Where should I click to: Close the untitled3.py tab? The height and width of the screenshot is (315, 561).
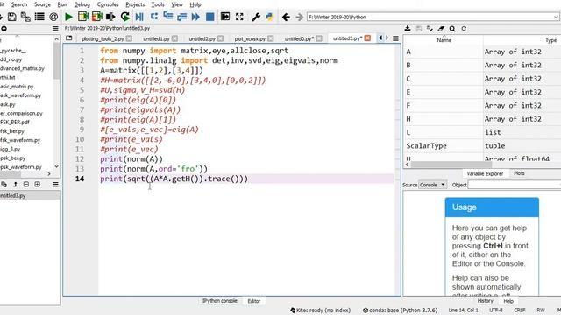(x=367, y=38)
